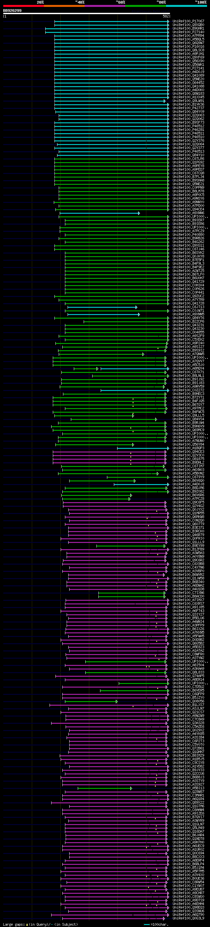
Task: Click the UniRef100_Q9LW91 label
Action: click(x=188, y=101)
